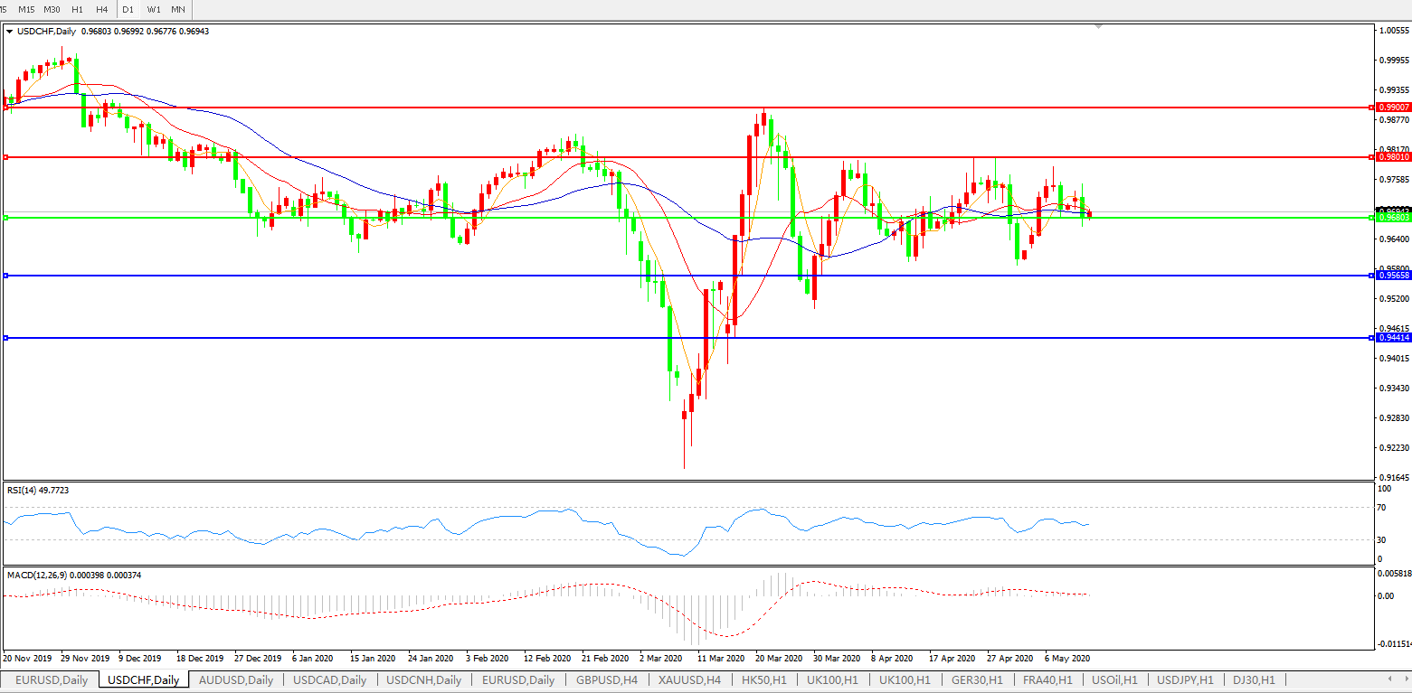Go to the USOil,H1 chart tab

pos(1114,680)
